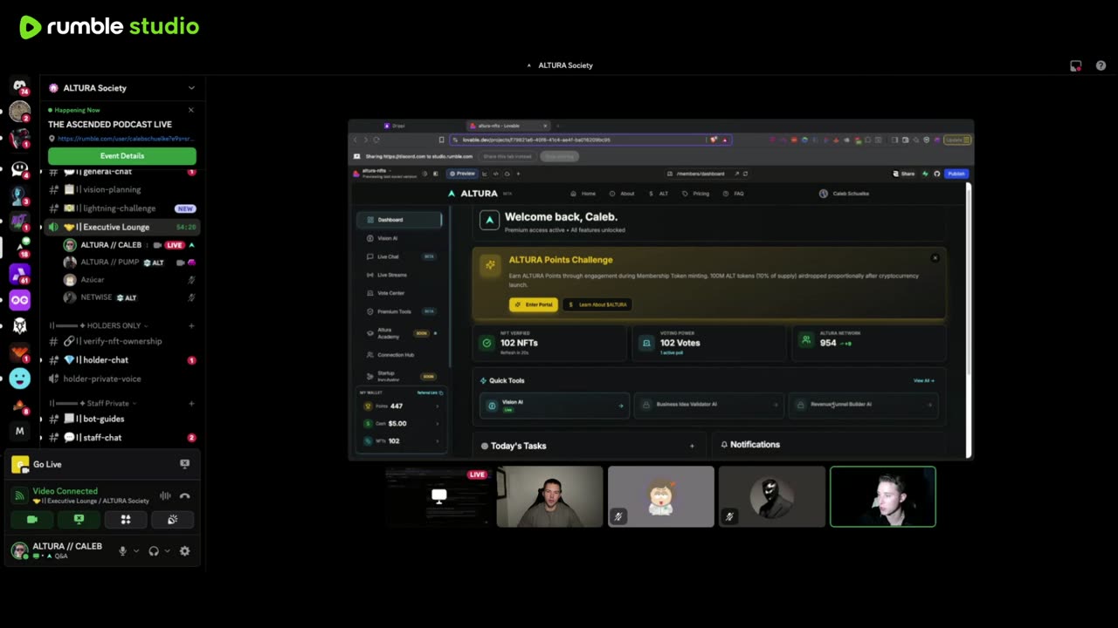Open FAQ in ALTURA top nav
1118x628 pixels.
click(734, 194)
